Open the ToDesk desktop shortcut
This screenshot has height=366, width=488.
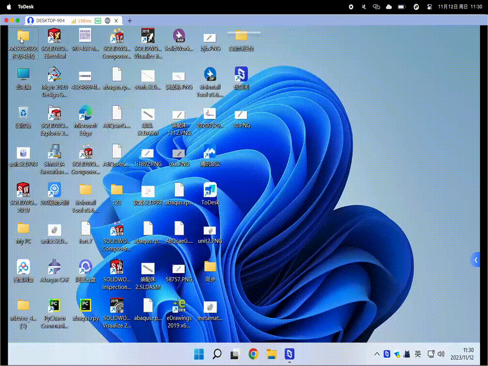coord(210,194)
